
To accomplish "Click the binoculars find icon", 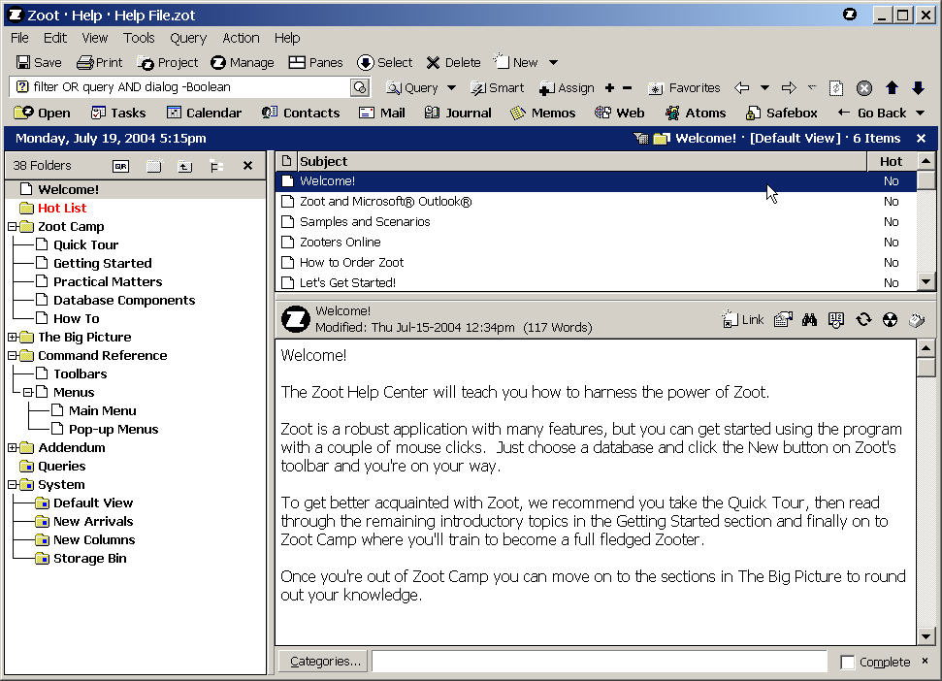I will pyautogui.click(x=809, y=320).
